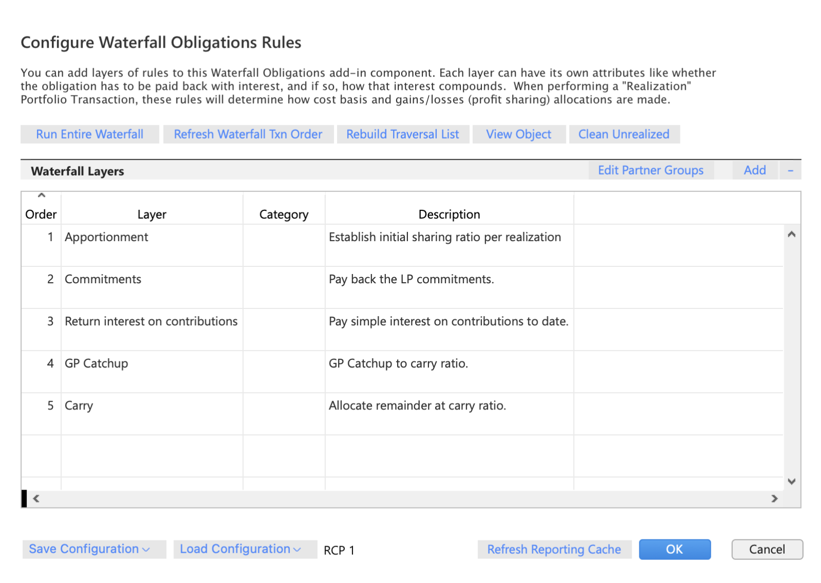The height and width of the screenshot is (583, 821).
Task: Open Edit Partner Groups
Action: (x=651, y=170)
